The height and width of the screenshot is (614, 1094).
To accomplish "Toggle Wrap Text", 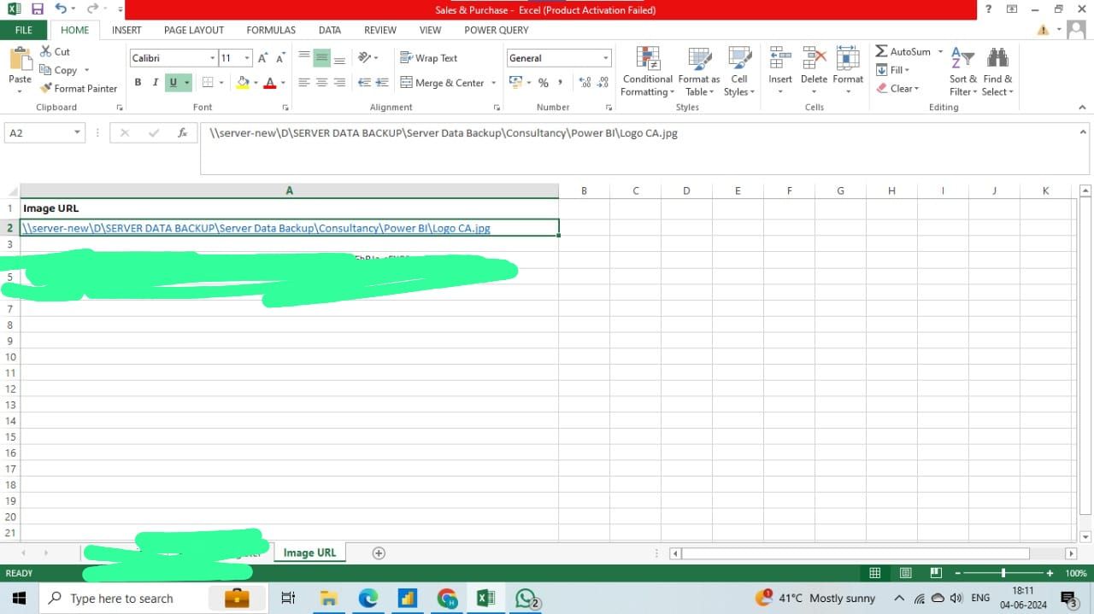I will 429,58.
